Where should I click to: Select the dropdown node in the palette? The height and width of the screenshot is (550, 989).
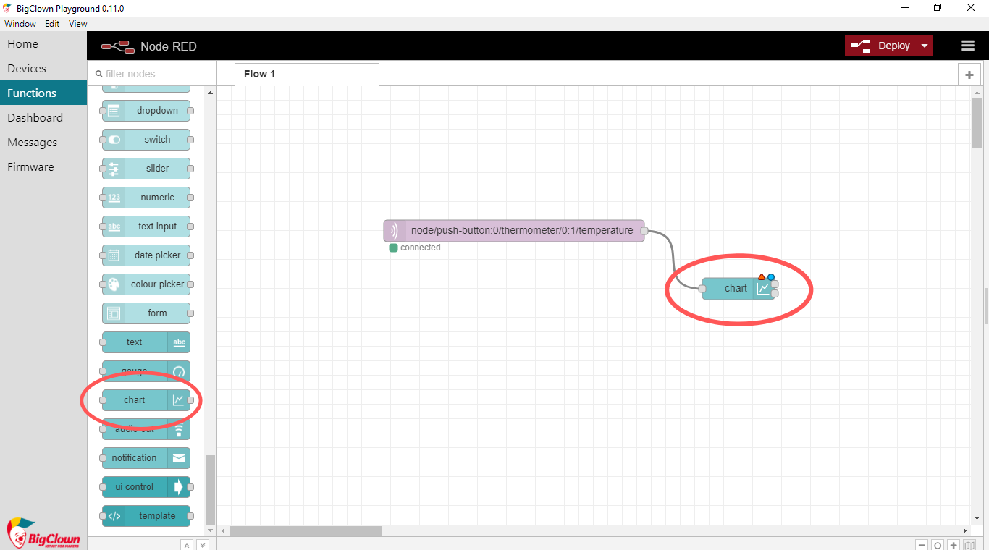pos(146,111)
